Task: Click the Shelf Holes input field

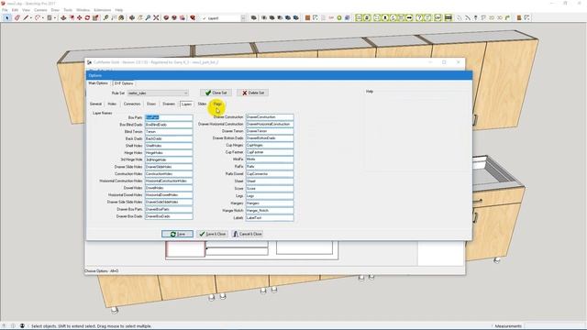Action: [169, 146]
